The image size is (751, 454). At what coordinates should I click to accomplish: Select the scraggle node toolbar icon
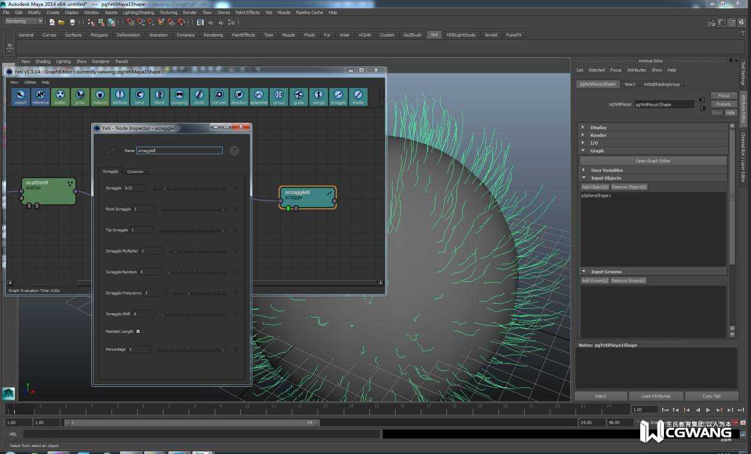point(338,96)
